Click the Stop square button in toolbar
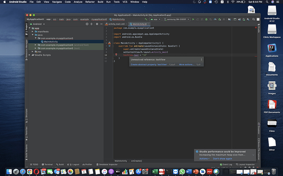The image size is (283, 176). pyautogui.click(x=224, y=19)
